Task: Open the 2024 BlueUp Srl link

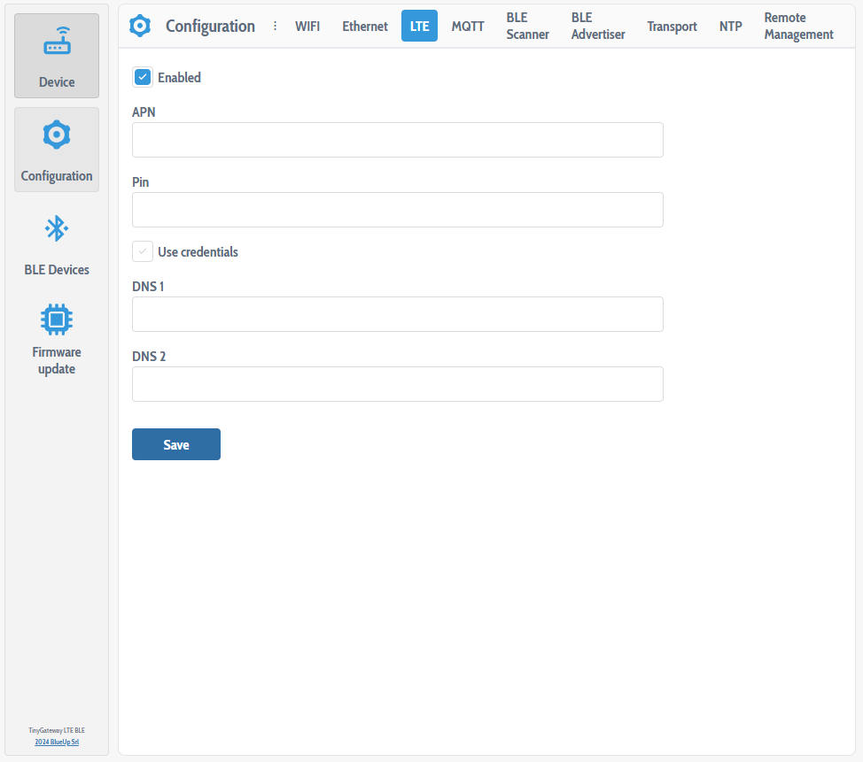Action: [57, 742]
